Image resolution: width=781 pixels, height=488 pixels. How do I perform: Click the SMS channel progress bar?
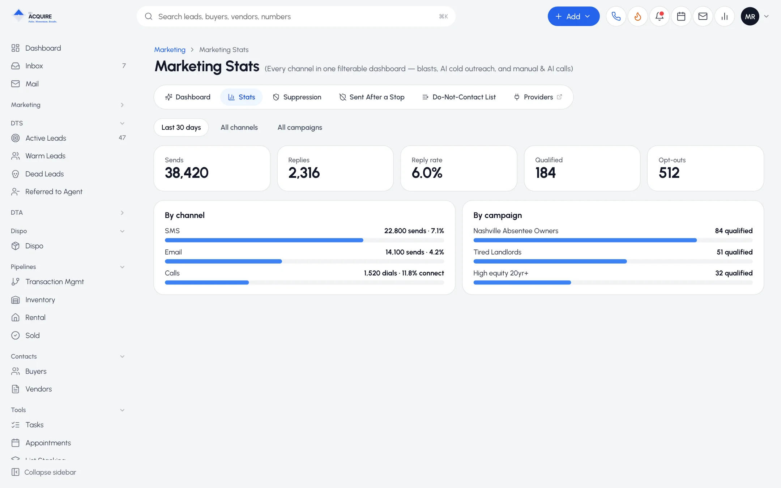(304, 240)
